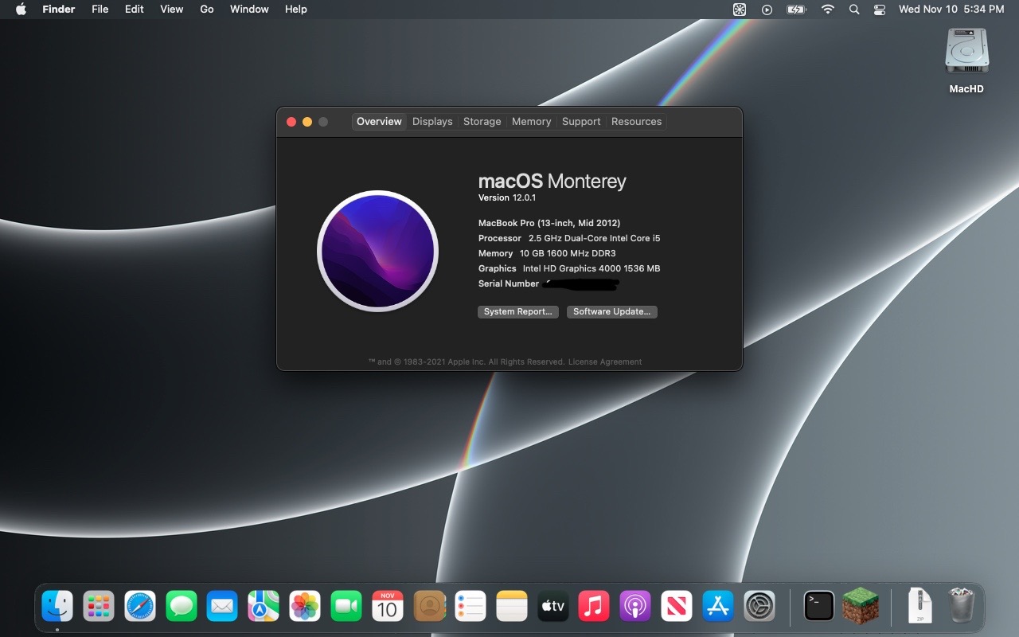Screen dimensions: 1019x637
Task: Show Wi-Fi status menu
Action: tap(828, 10)
